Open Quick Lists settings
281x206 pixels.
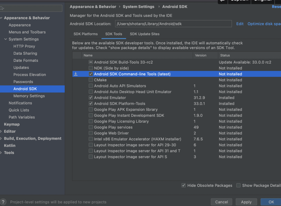pyautogui.click(x=19, y=110)
